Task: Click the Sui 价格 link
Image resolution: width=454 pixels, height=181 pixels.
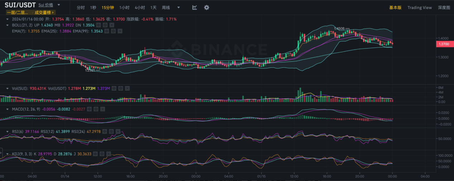Action: point(46,5)
